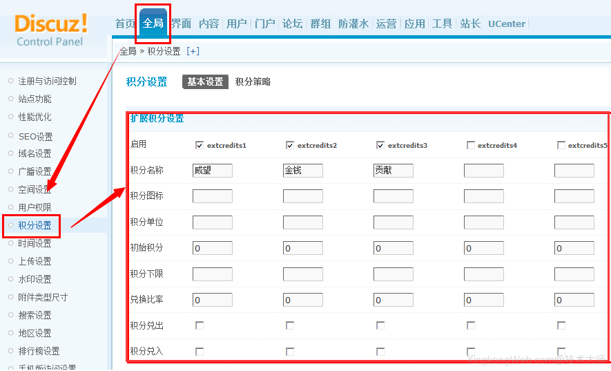This screenshot has height=371, width=611.
Task: Open the 界面 top menu
Action: tap(181, 23)
